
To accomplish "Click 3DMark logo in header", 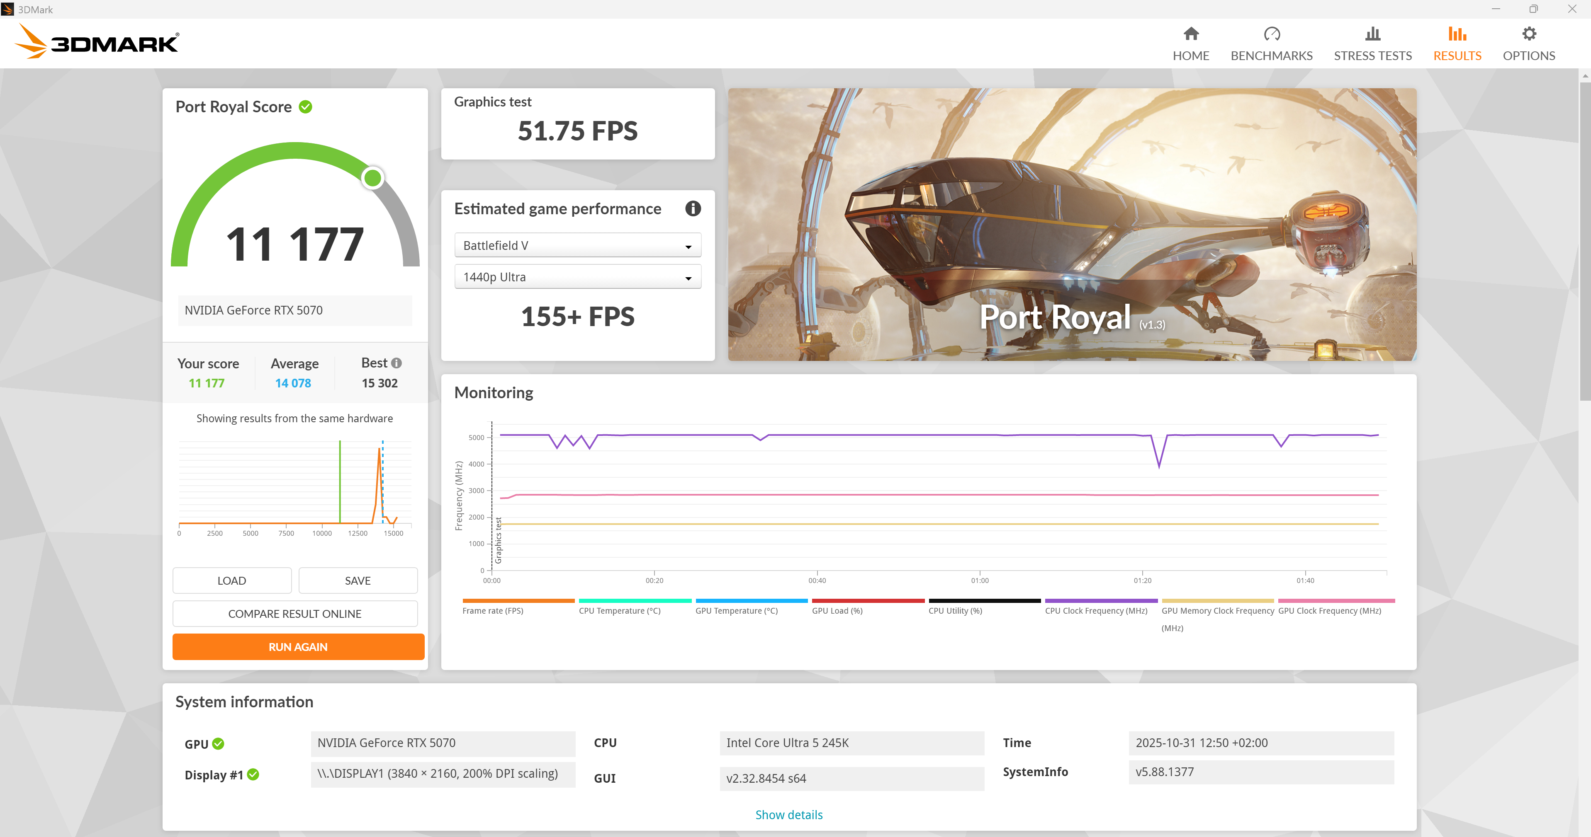I will [x=97, y=42].
